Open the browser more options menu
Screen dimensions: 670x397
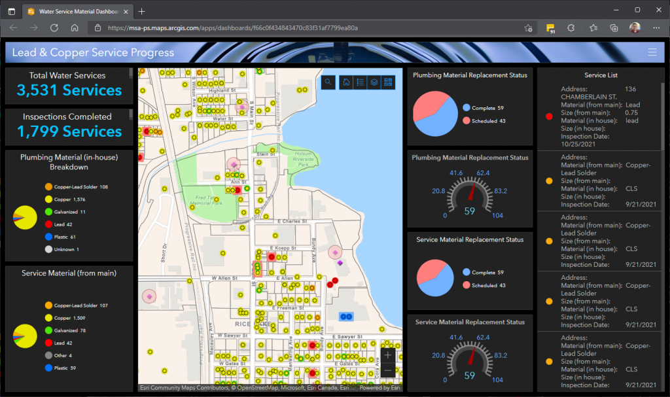[656, 27]
